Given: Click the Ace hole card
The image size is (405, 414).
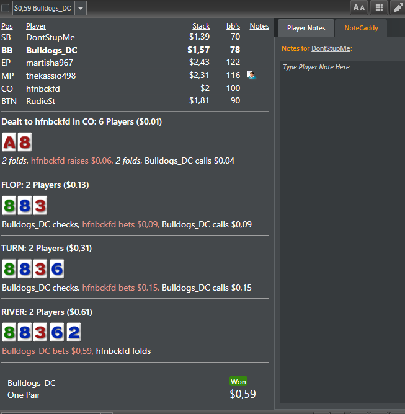Looking at the screenshot, I should (x=9, y=142).
